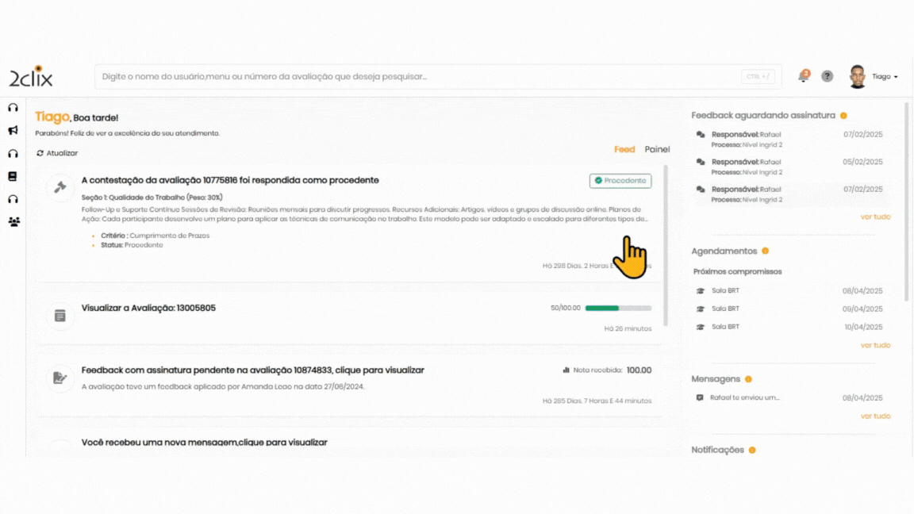Click the pending signature feedback icon
914x514 pixels.
point(60,378)
